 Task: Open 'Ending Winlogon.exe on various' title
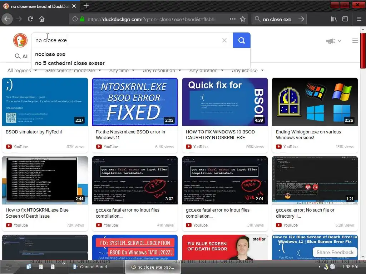(308, 135)
